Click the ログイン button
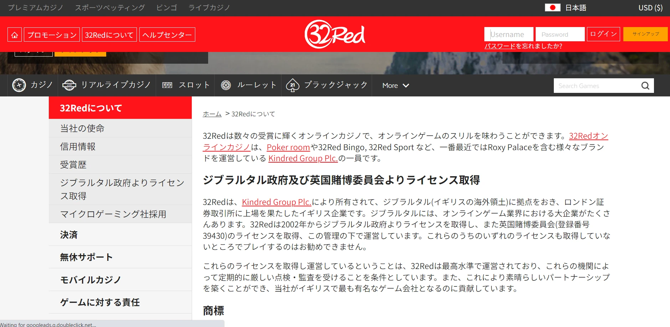Screen dimensions: 670x327 click(603, 34)
